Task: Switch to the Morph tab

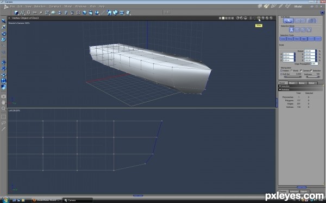Action: coord(292,83)
